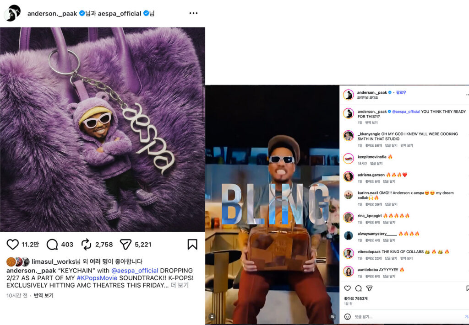Unmute the BLING reel video

click(x=333, y=316)
